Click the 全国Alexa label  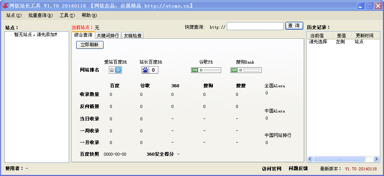(x=274, y=86)
